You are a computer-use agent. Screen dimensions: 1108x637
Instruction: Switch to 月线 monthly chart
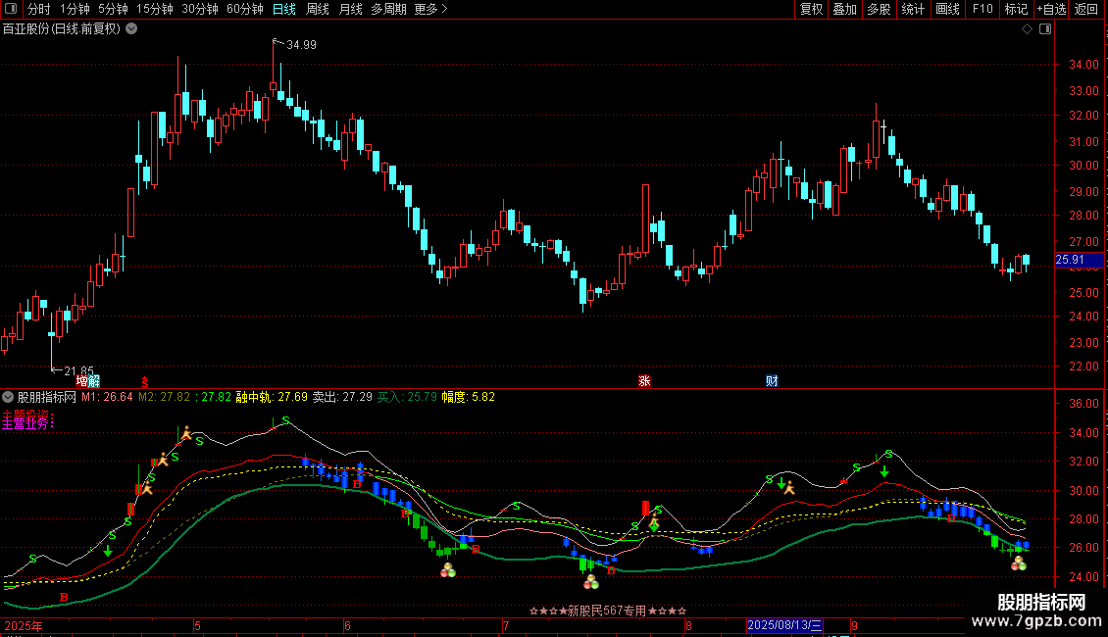point(350,9)
